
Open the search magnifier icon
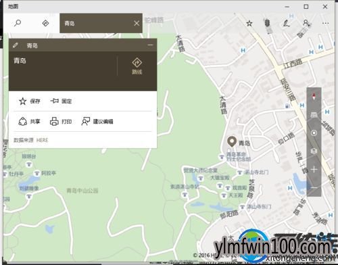coord(18,23)
